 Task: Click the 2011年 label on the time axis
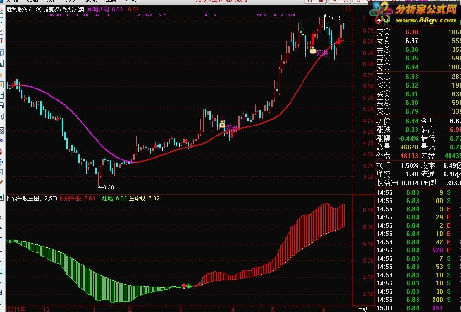click(x=16, y=309)
